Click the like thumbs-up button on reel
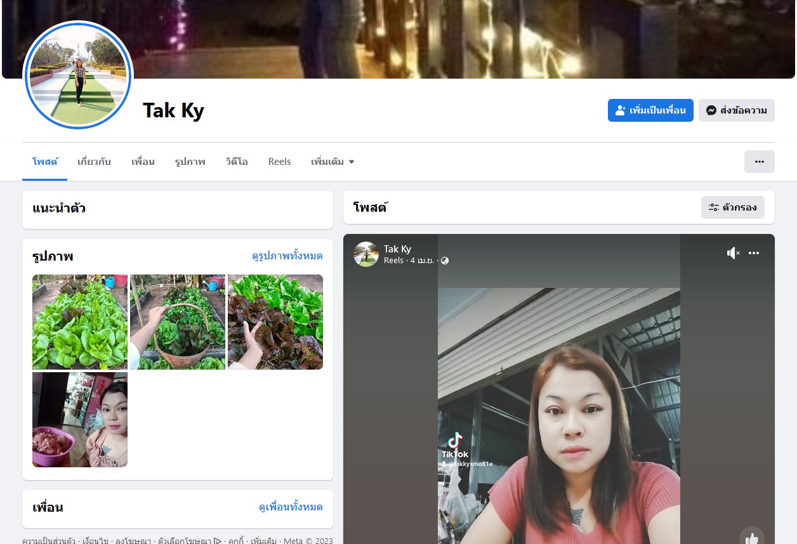This screenshot has width=797, height=544. [752, 537]
